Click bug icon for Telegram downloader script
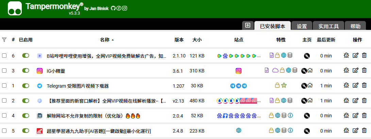 coord(347,86)
